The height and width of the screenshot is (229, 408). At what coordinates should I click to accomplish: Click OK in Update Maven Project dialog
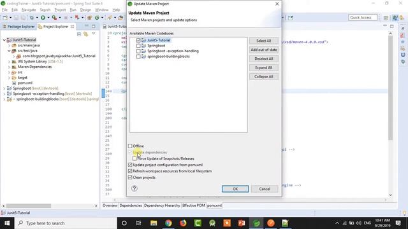[x=235, y=189]
